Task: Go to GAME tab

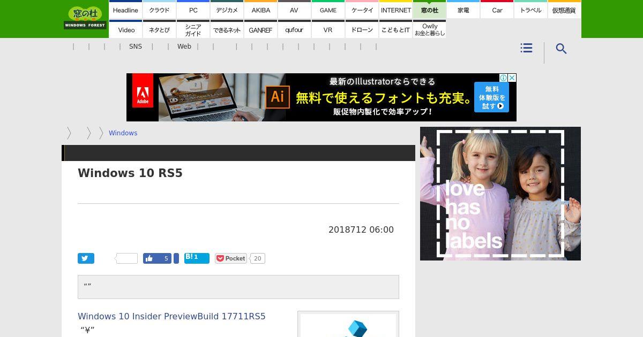Action: [328, 10]
